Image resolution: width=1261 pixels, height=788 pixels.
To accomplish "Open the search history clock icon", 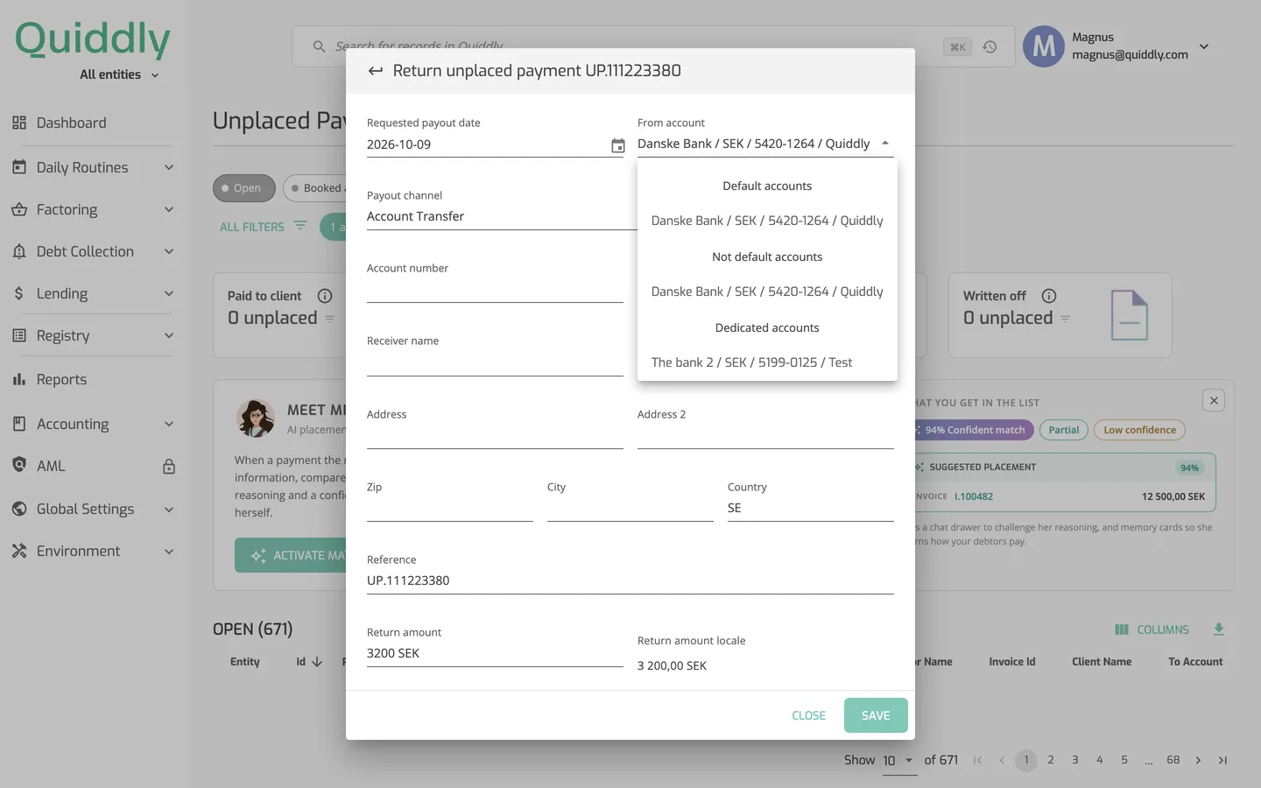I will coord(990,46).
